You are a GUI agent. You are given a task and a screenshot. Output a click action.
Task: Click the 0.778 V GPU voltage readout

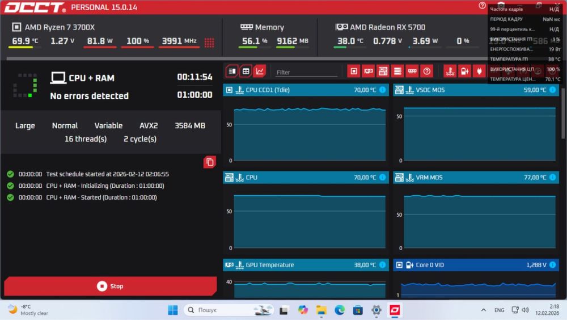click(388, 41)
